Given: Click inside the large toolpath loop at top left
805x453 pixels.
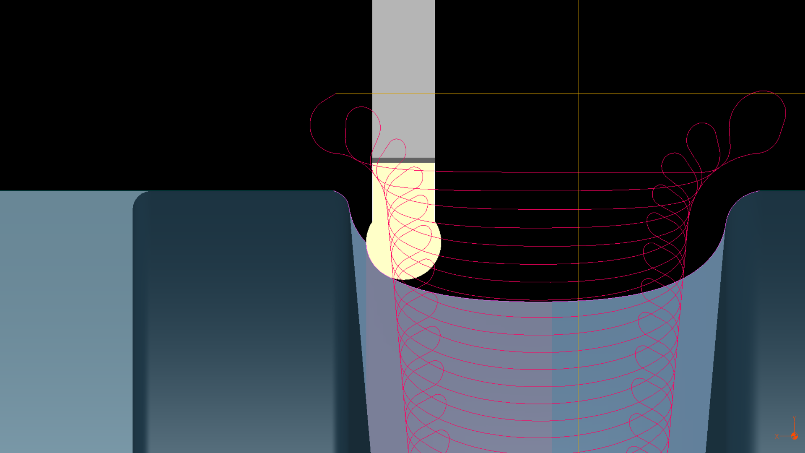Looking at the screenshot, I should pyautogui.click(x=327, y=126).
